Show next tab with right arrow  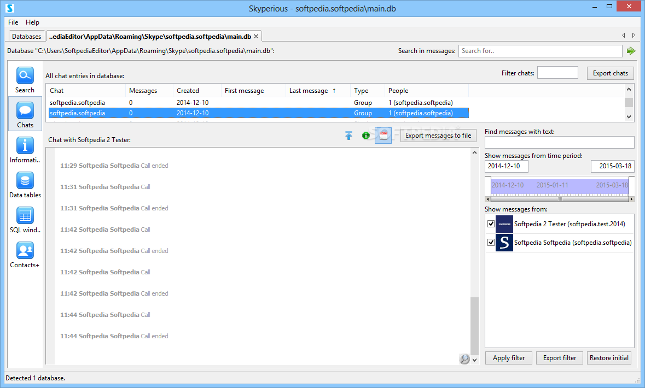point(634,36)
